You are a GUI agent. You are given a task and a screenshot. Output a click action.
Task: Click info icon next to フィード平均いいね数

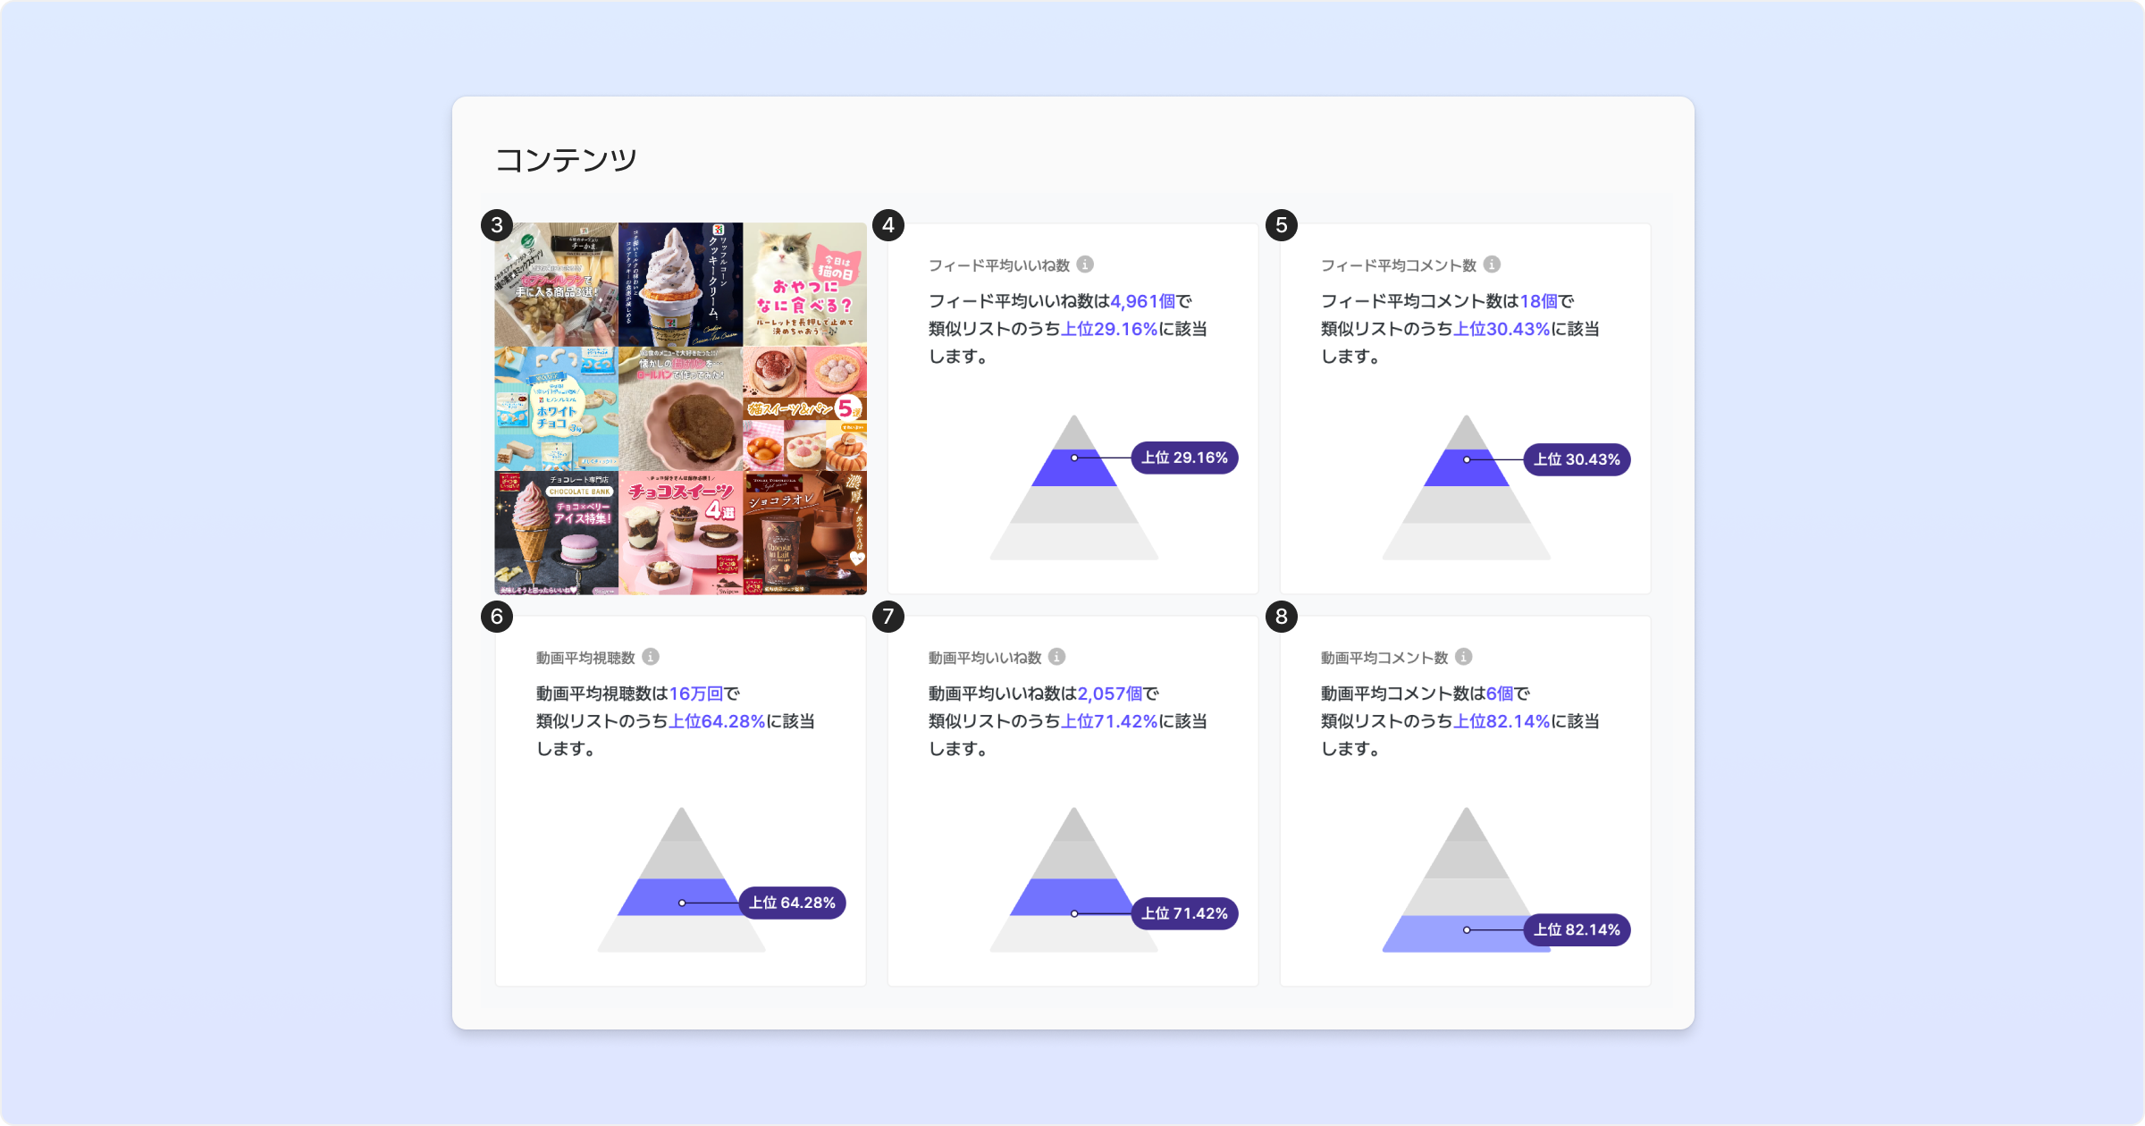coord(1085,265)
